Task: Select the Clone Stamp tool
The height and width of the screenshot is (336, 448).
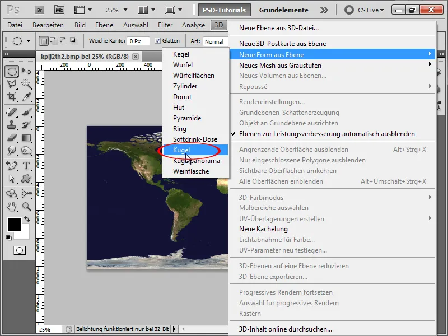Action: 12,125
